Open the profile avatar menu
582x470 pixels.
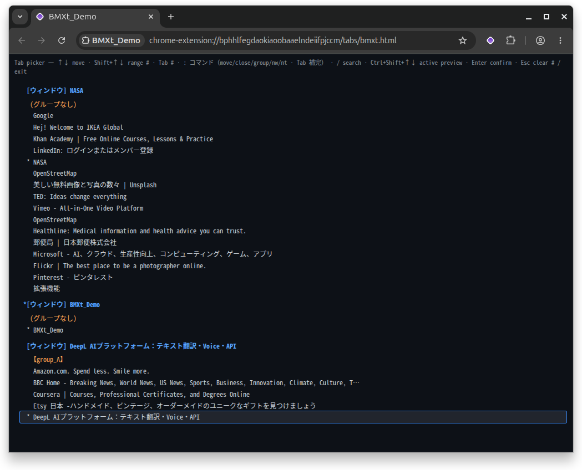pos(540,40)
